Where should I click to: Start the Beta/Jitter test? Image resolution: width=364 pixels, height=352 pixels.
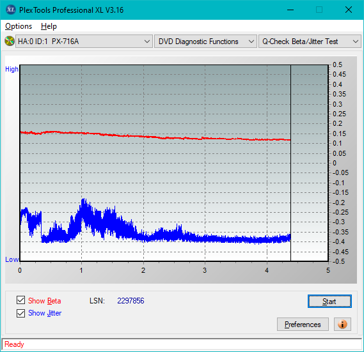(x=329, y=302)
